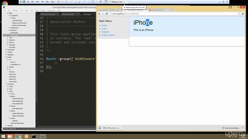This screenshot has width=248, height=139.
Task: Select the routes.php editor tab
Action: click(87, 14)
